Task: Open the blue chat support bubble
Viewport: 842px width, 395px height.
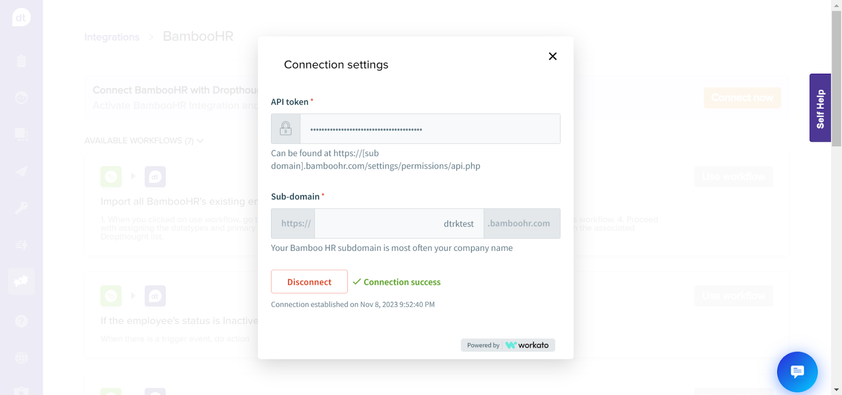Action: click(x=797, y=372)
